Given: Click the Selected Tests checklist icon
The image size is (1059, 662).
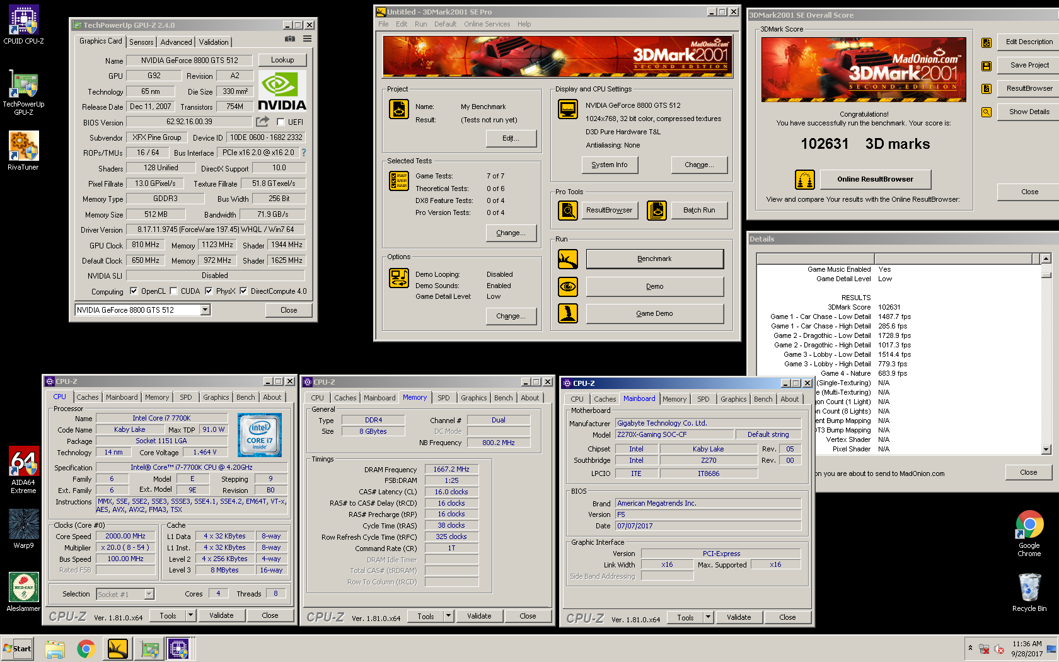Looking at the screenshot, I should [399, 181].
